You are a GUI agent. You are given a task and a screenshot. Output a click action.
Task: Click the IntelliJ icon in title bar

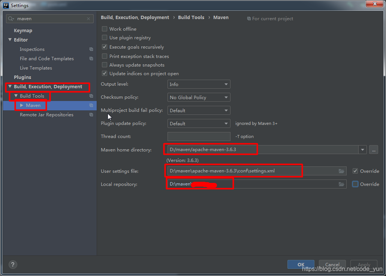click(x=6, y=5)
